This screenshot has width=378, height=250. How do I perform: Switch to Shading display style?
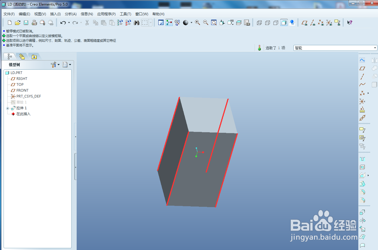coord(284,23)
